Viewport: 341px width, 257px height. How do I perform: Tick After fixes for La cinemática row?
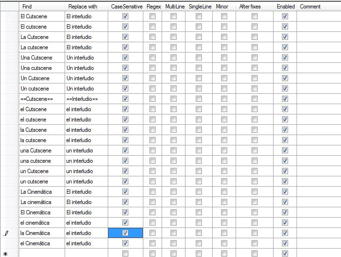[x=254, y=202]
